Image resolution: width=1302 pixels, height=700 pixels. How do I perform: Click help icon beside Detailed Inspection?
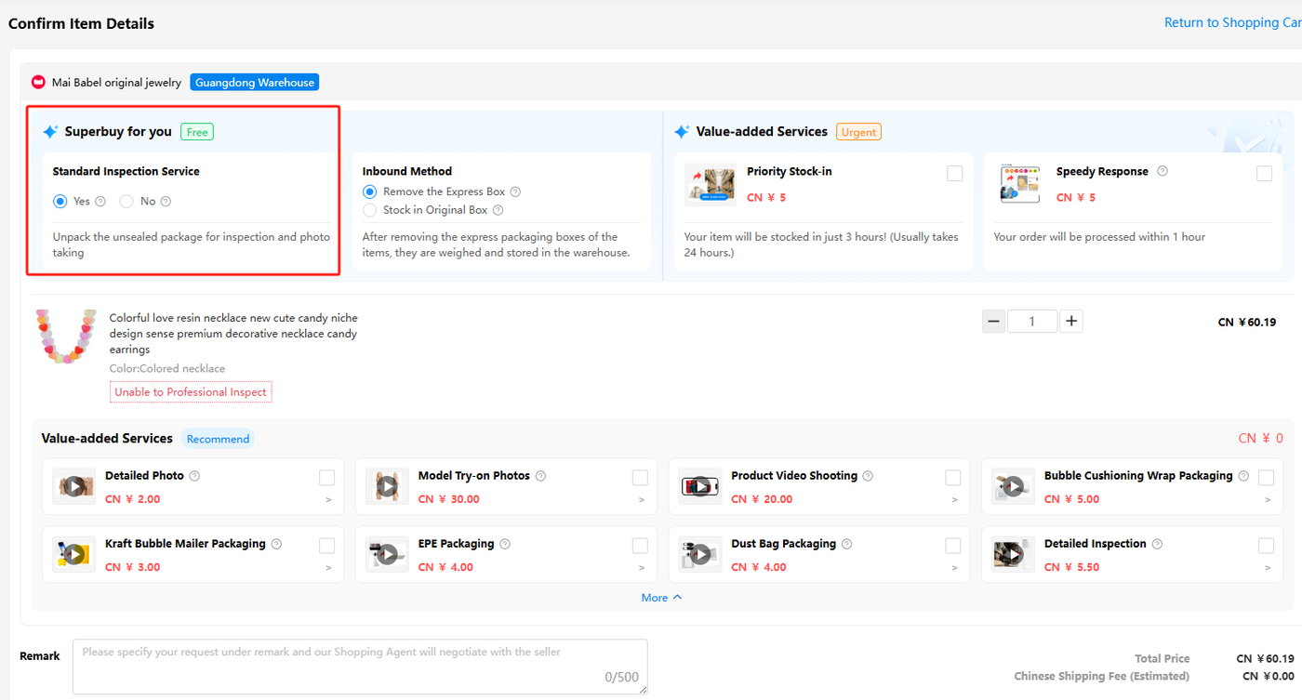coord(1157,544)
